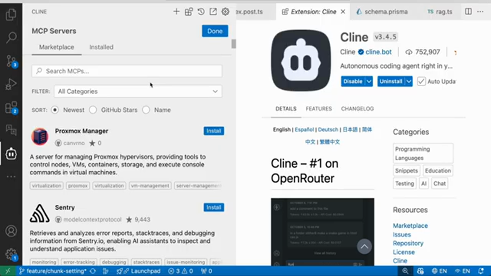
Task: Switch to the Marketplace tab
Action: coord(56,47)
